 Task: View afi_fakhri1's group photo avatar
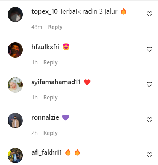coord(15,155)
